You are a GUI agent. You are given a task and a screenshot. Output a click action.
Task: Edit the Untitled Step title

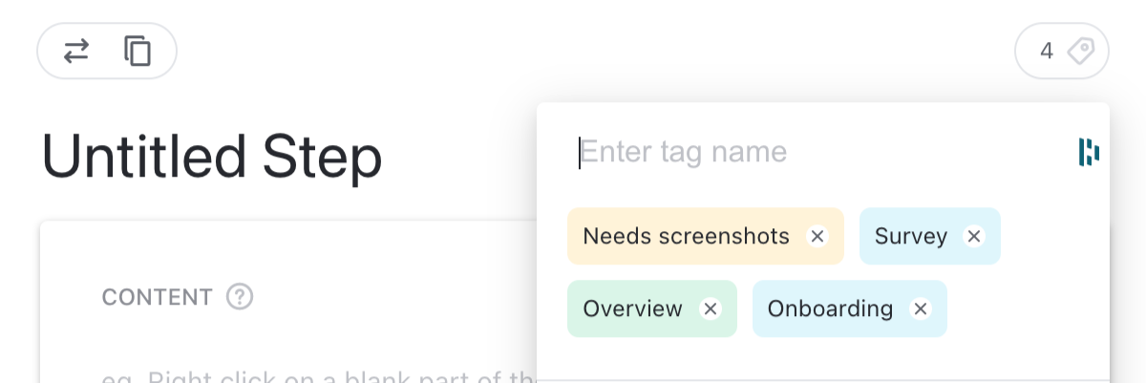[212, 157]
